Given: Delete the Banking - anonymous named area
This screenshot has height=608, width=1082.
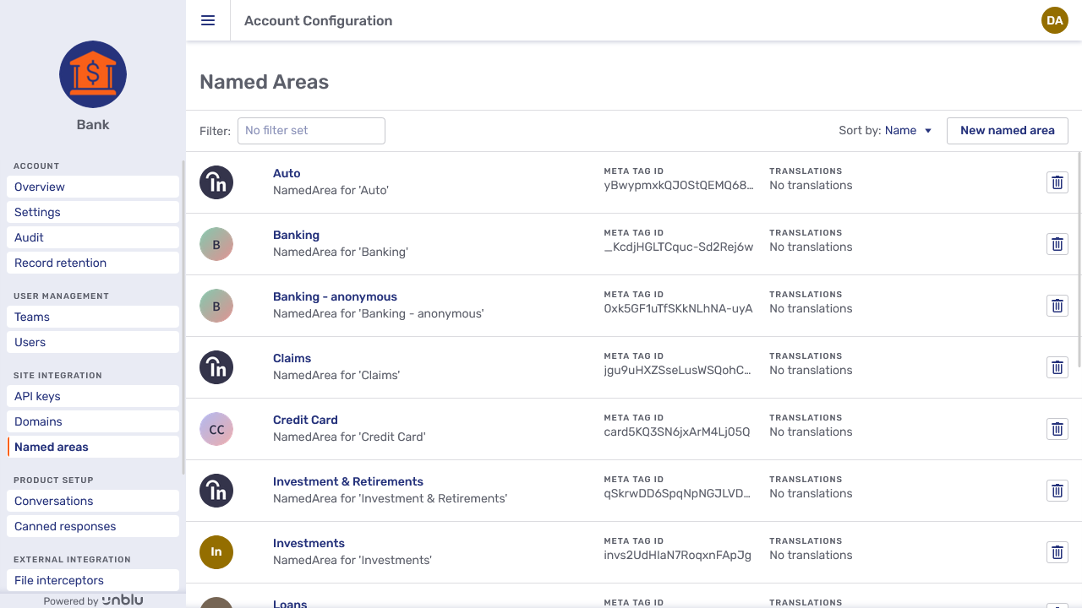Looking at the screenshot, I should pyautogui.click(x=1057, y=306).
